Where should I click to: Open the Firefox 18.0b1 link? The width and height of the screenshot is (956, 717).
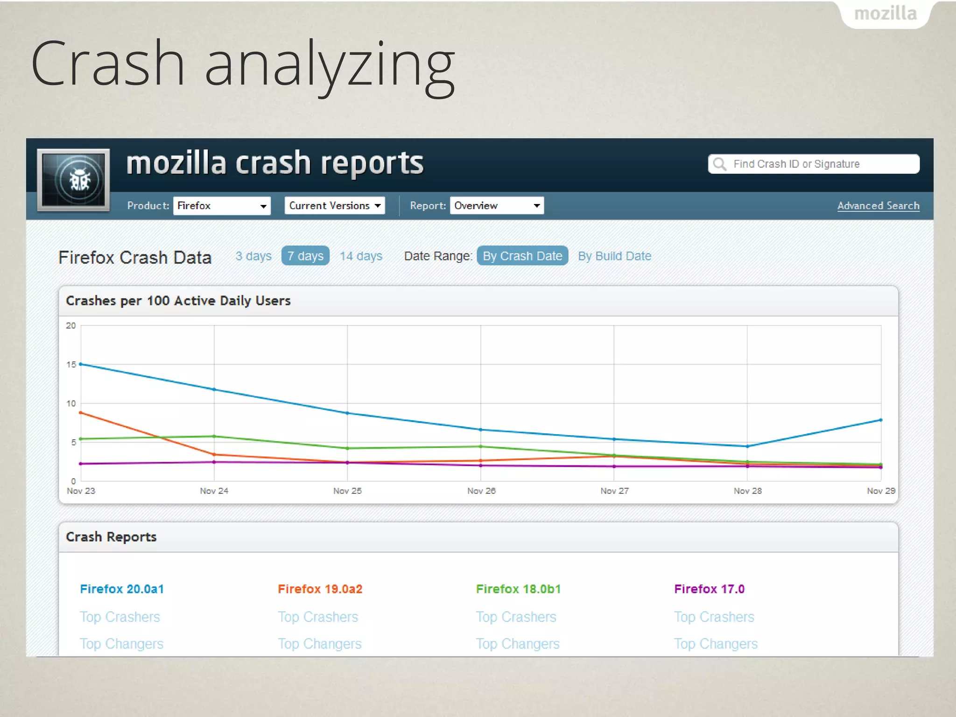[x=518, y=589]
